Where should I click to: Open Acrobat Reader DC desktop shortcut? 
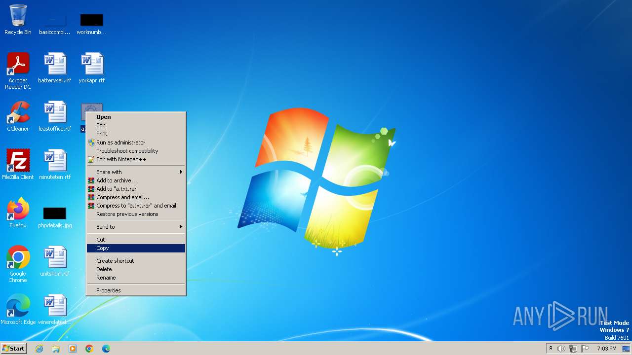coord(18,71)
